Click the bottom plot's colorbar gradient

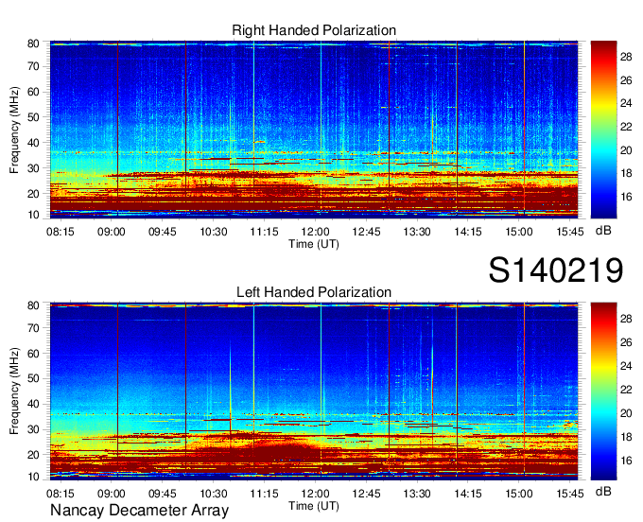tap(603, 391)
